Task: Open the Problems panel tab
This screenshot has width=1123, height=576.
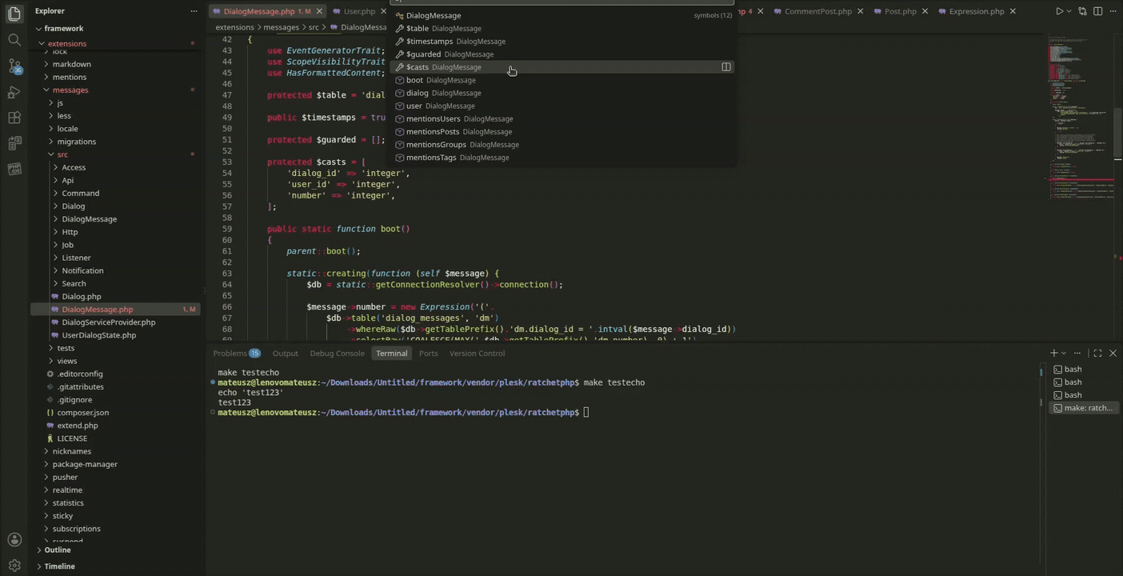Action: (237, 353)
